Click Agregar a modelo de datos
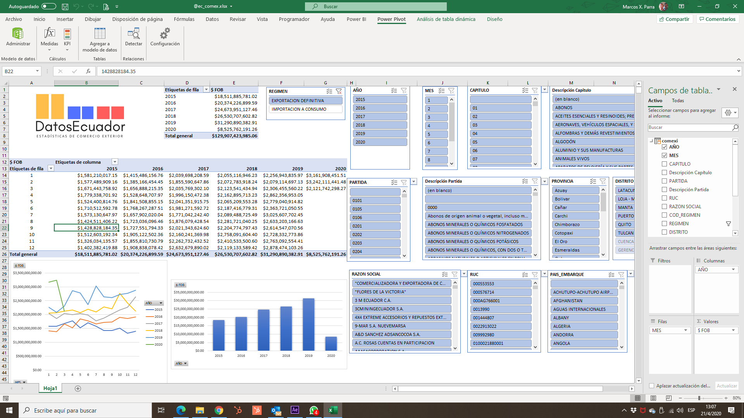The width and height of the screenshot is (744, 418). [x=100, y=39]
